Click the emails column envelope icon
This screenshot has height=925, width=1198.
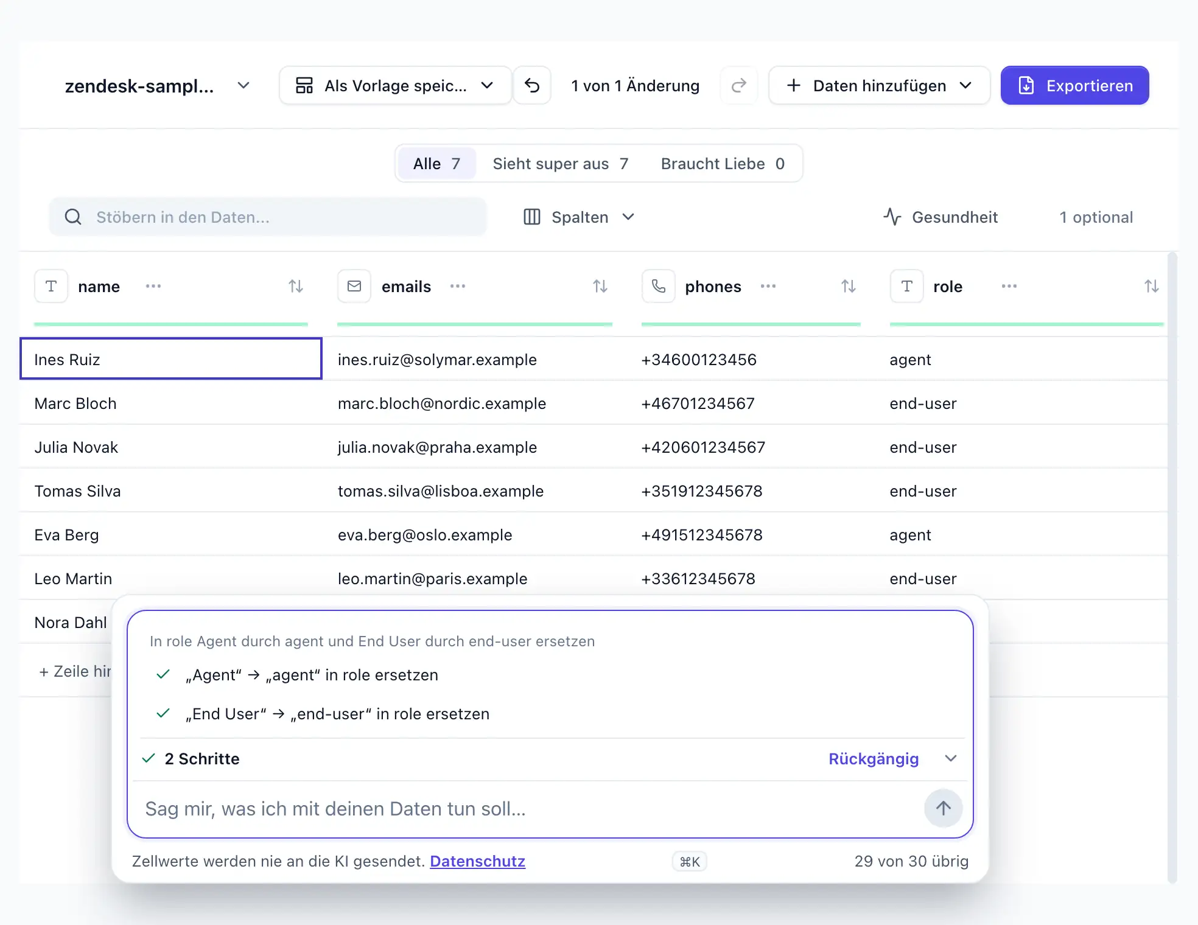pyautogui.click(x=354, y=286)
